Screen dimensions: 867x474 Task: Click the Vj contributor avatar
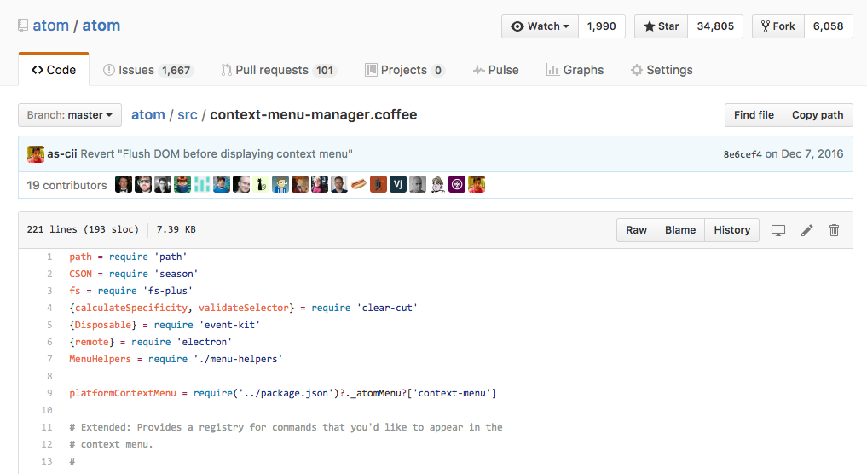tap(397, 184)
